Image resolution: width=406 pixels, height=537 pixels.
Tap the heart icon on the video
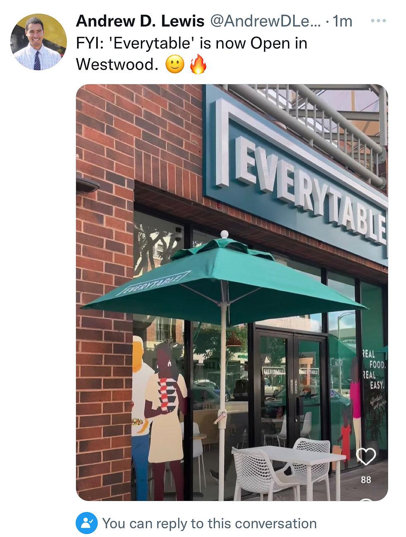tap(366, 457)
